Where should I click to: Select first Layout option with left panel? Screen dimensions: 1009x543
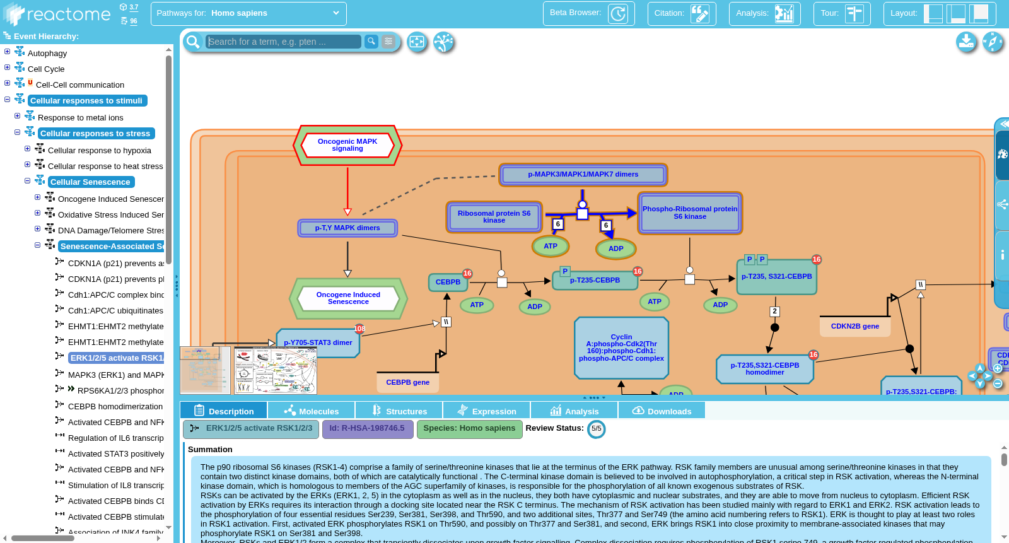point(933,13)
